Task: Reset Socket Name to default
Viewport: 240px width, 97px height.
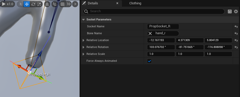Action: coord(236,27)
